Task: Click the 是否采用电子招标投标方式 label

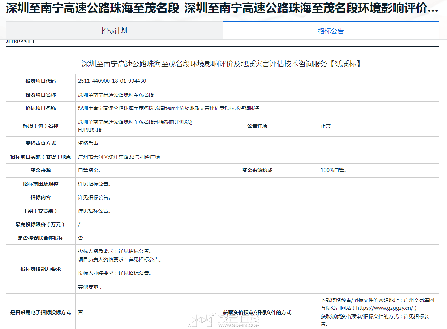Action: pos(40,312)
